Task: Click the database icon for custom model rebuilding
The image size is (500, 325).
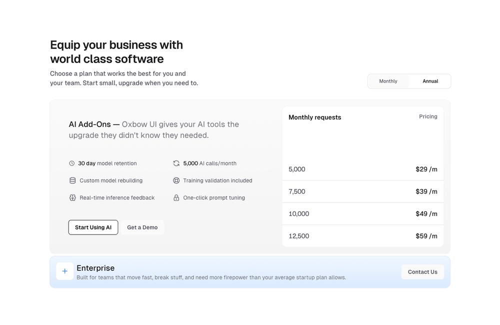Action: 72,180
